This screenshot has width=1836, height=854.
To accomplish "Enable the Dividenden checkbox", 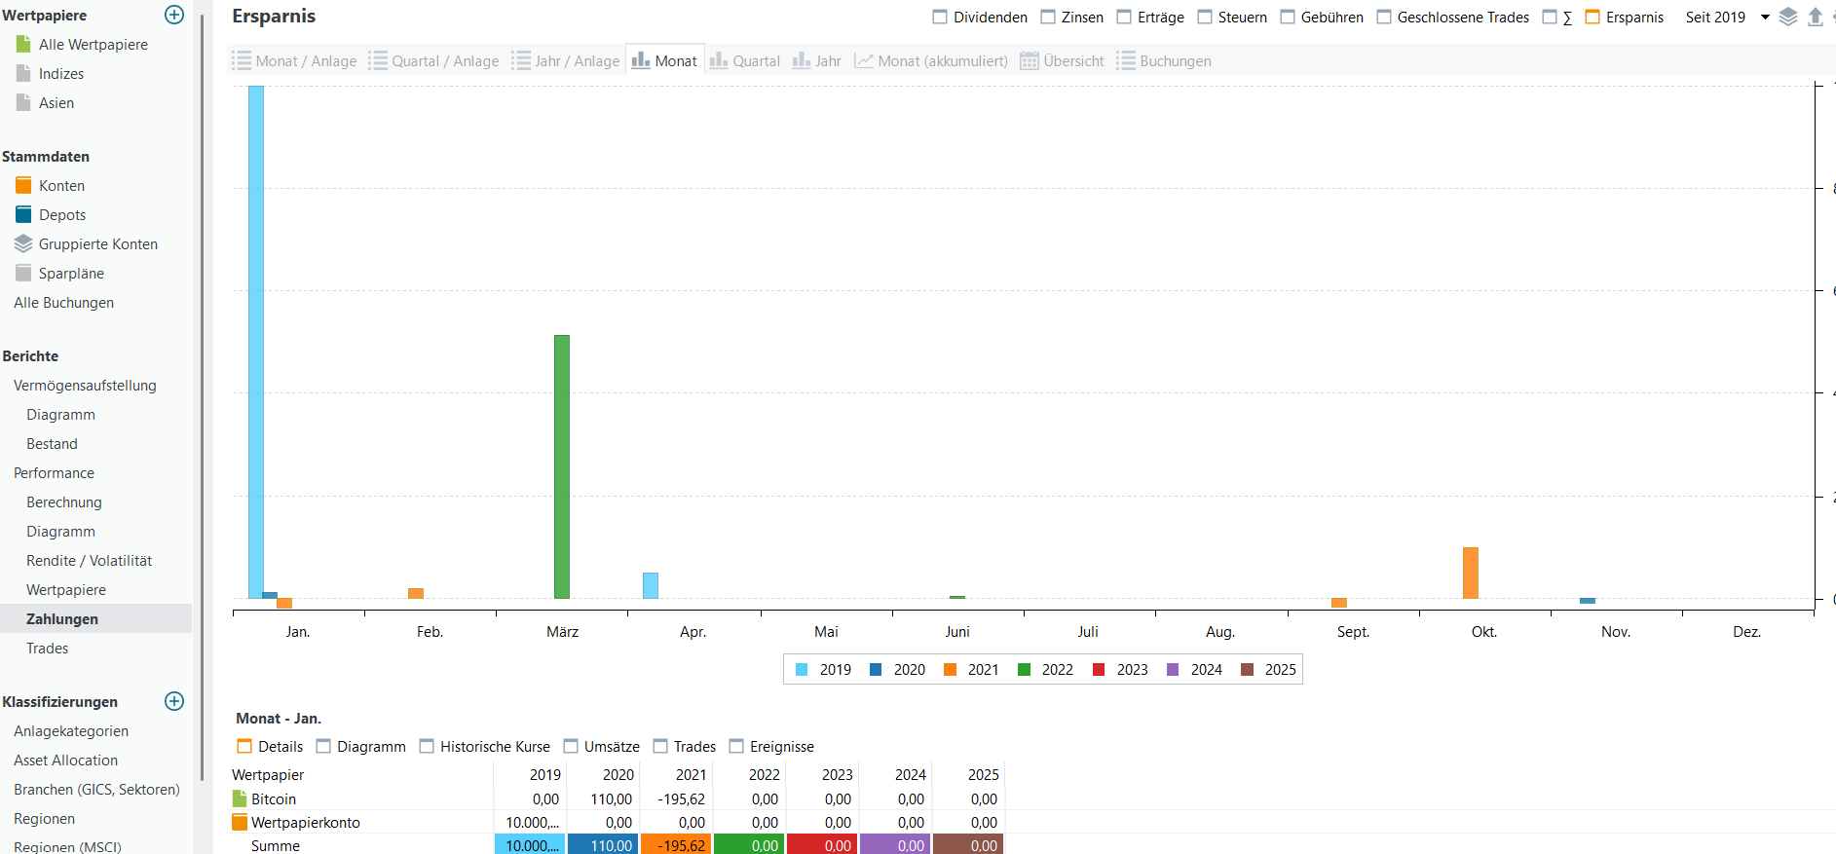I will 940,17.
